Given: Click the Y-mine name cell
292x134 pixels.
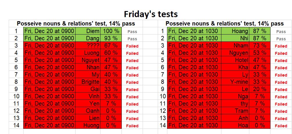Looking at the screenshot, I should (235, 82).
